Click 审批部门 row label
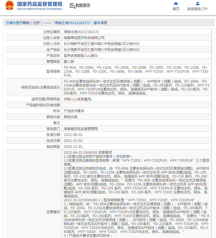The height and width of the screenshot is (238, 216). tap(53, 129)
